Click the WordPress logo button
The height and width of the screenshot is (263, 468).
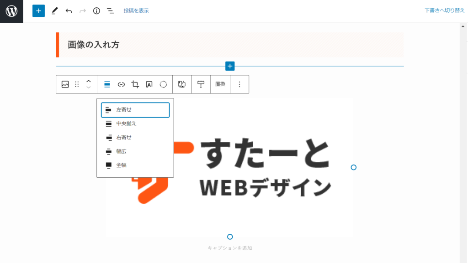[x=11, y=11]
